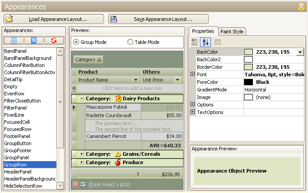Click the Mascarpone Fabioli cell

pos(113,107)
